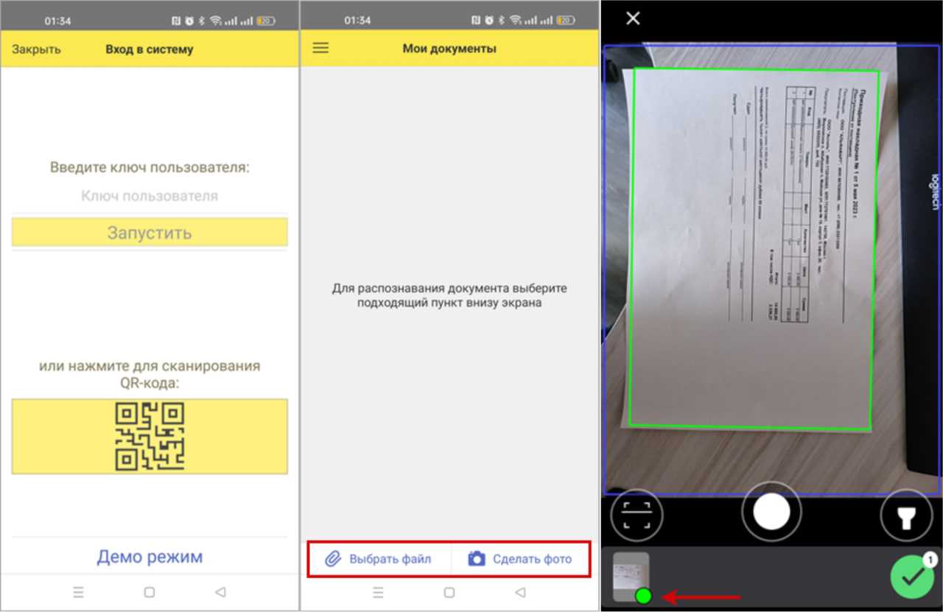This screenshot has height=612, width=943.
Task: Tap Закрыть on the login screen
Action: point(36,49)
